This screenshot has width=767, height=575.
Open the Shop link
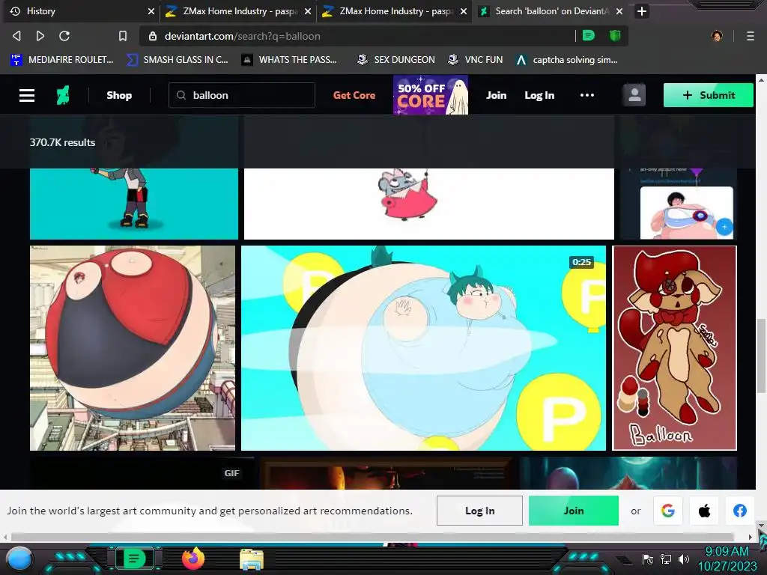[119, 95]
